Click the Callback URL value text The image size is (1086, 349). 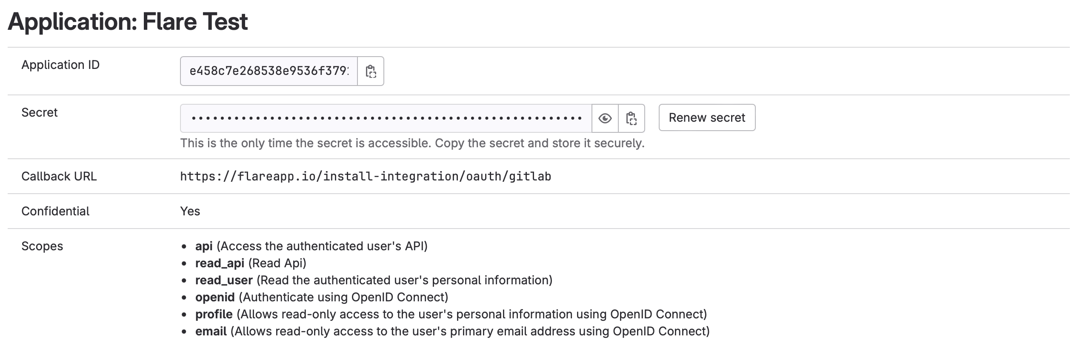pyautogui.click(x=366, y=176)
